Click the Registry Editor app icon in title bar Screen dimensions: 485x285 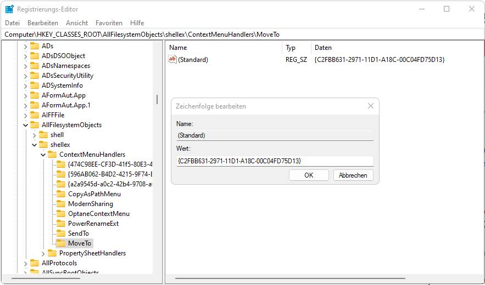[x=9, y=9]
